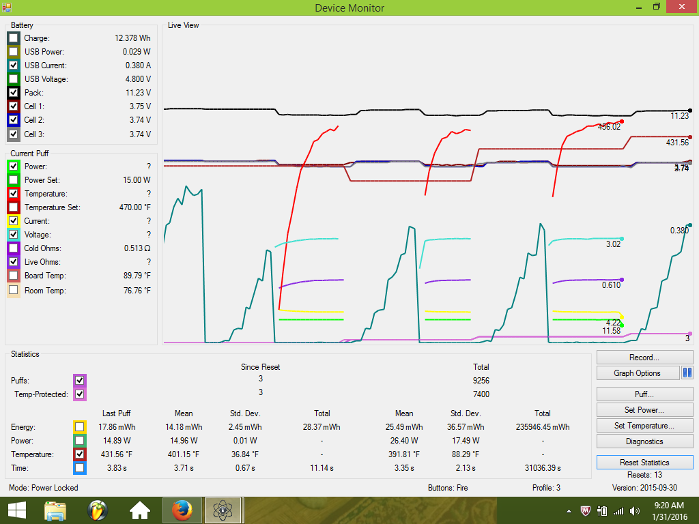Click the volume speaker tray icon
The width and height of the screenshot is (699, 524).
pyautogui.click(x=635, y=510)
